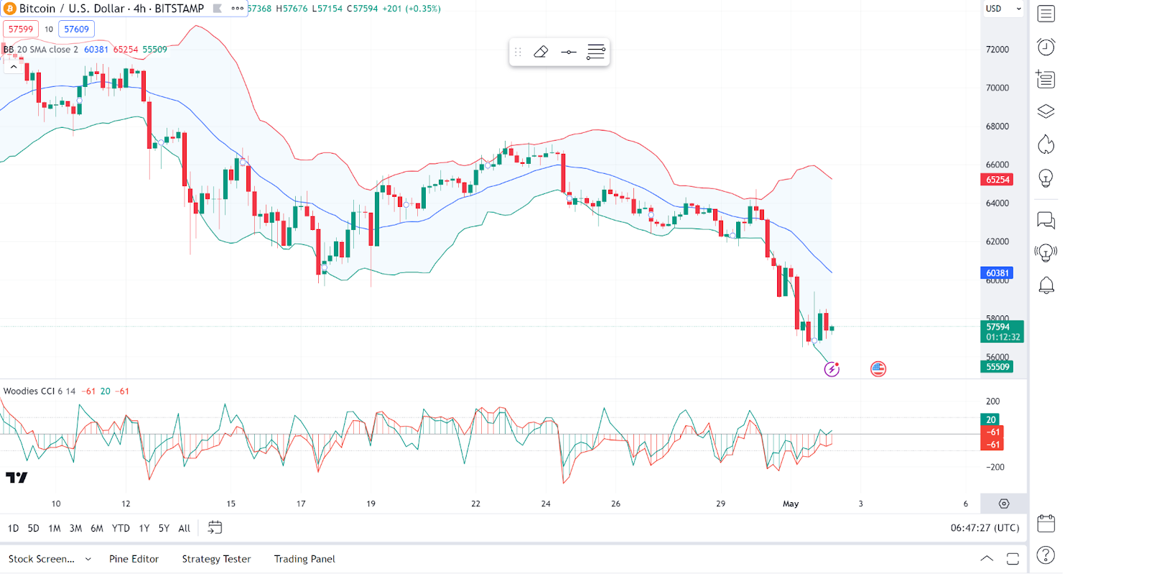Open the Idea streams broadcast icon

(1046, 253)
